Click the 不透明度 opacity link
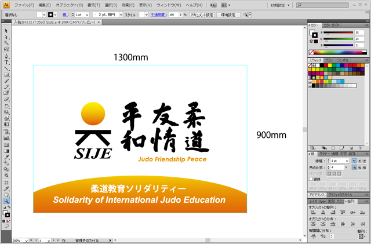Image resolution: width=371 pixels, height=244 pixels. 158,14
